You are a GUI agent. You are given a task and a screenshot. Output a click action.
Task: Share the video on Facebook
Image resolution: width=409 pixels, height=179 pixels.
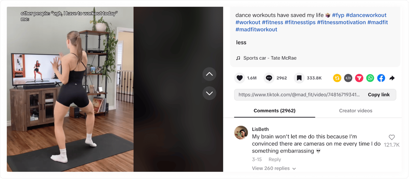(x=381, y=78)
